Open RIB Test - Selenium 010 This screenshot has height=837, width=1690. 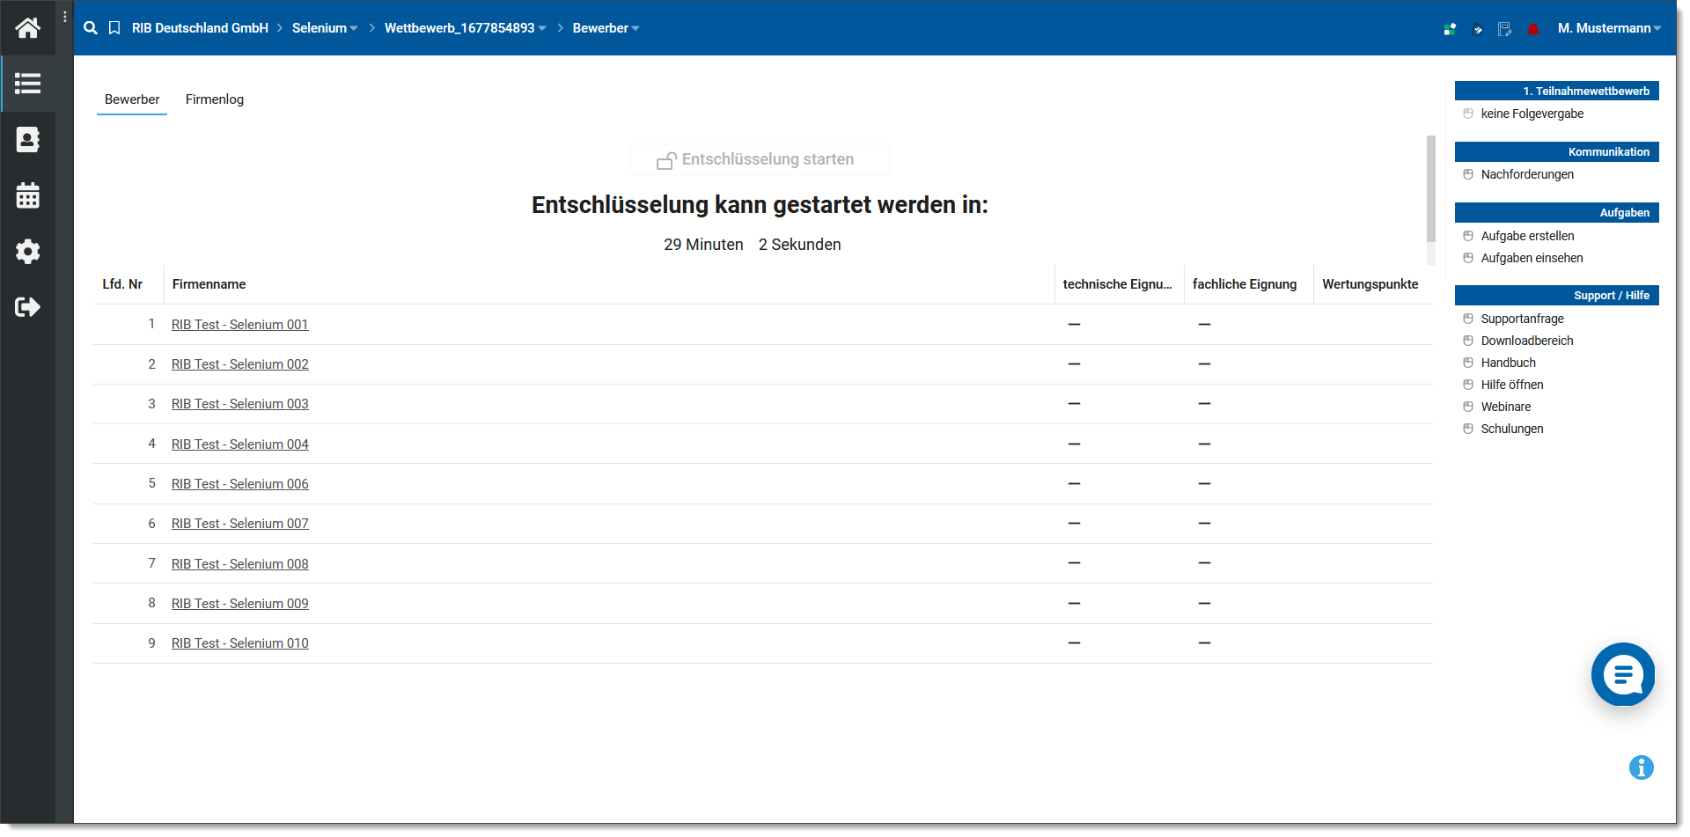tap(240, 643)
